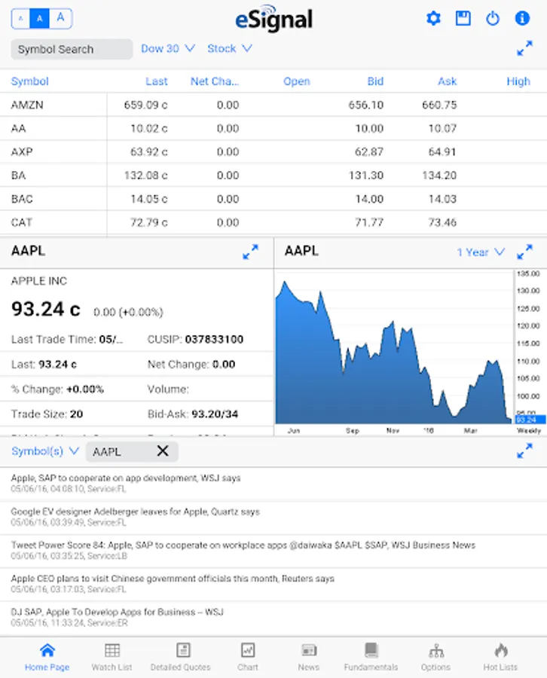The height and width of the screenshot is (678, 547).
Task: Expand the quote list panel fullscreen
Action: [x=525, y=49]
